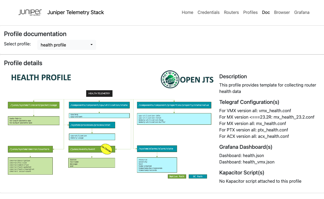324x199 pixels.
Task: Select the Doc navigation item
Action: coord(266,12)
